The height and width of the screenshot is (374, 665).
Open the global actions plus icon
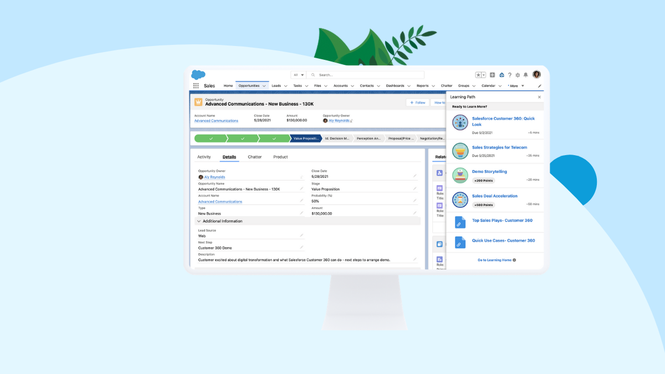(492, 75)
